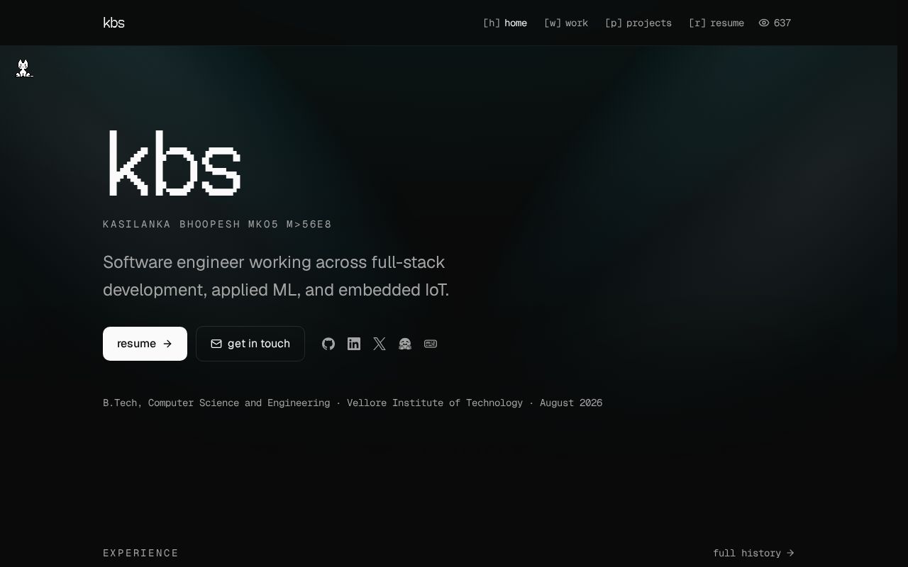Click the 637 view count number

point(782,23)
